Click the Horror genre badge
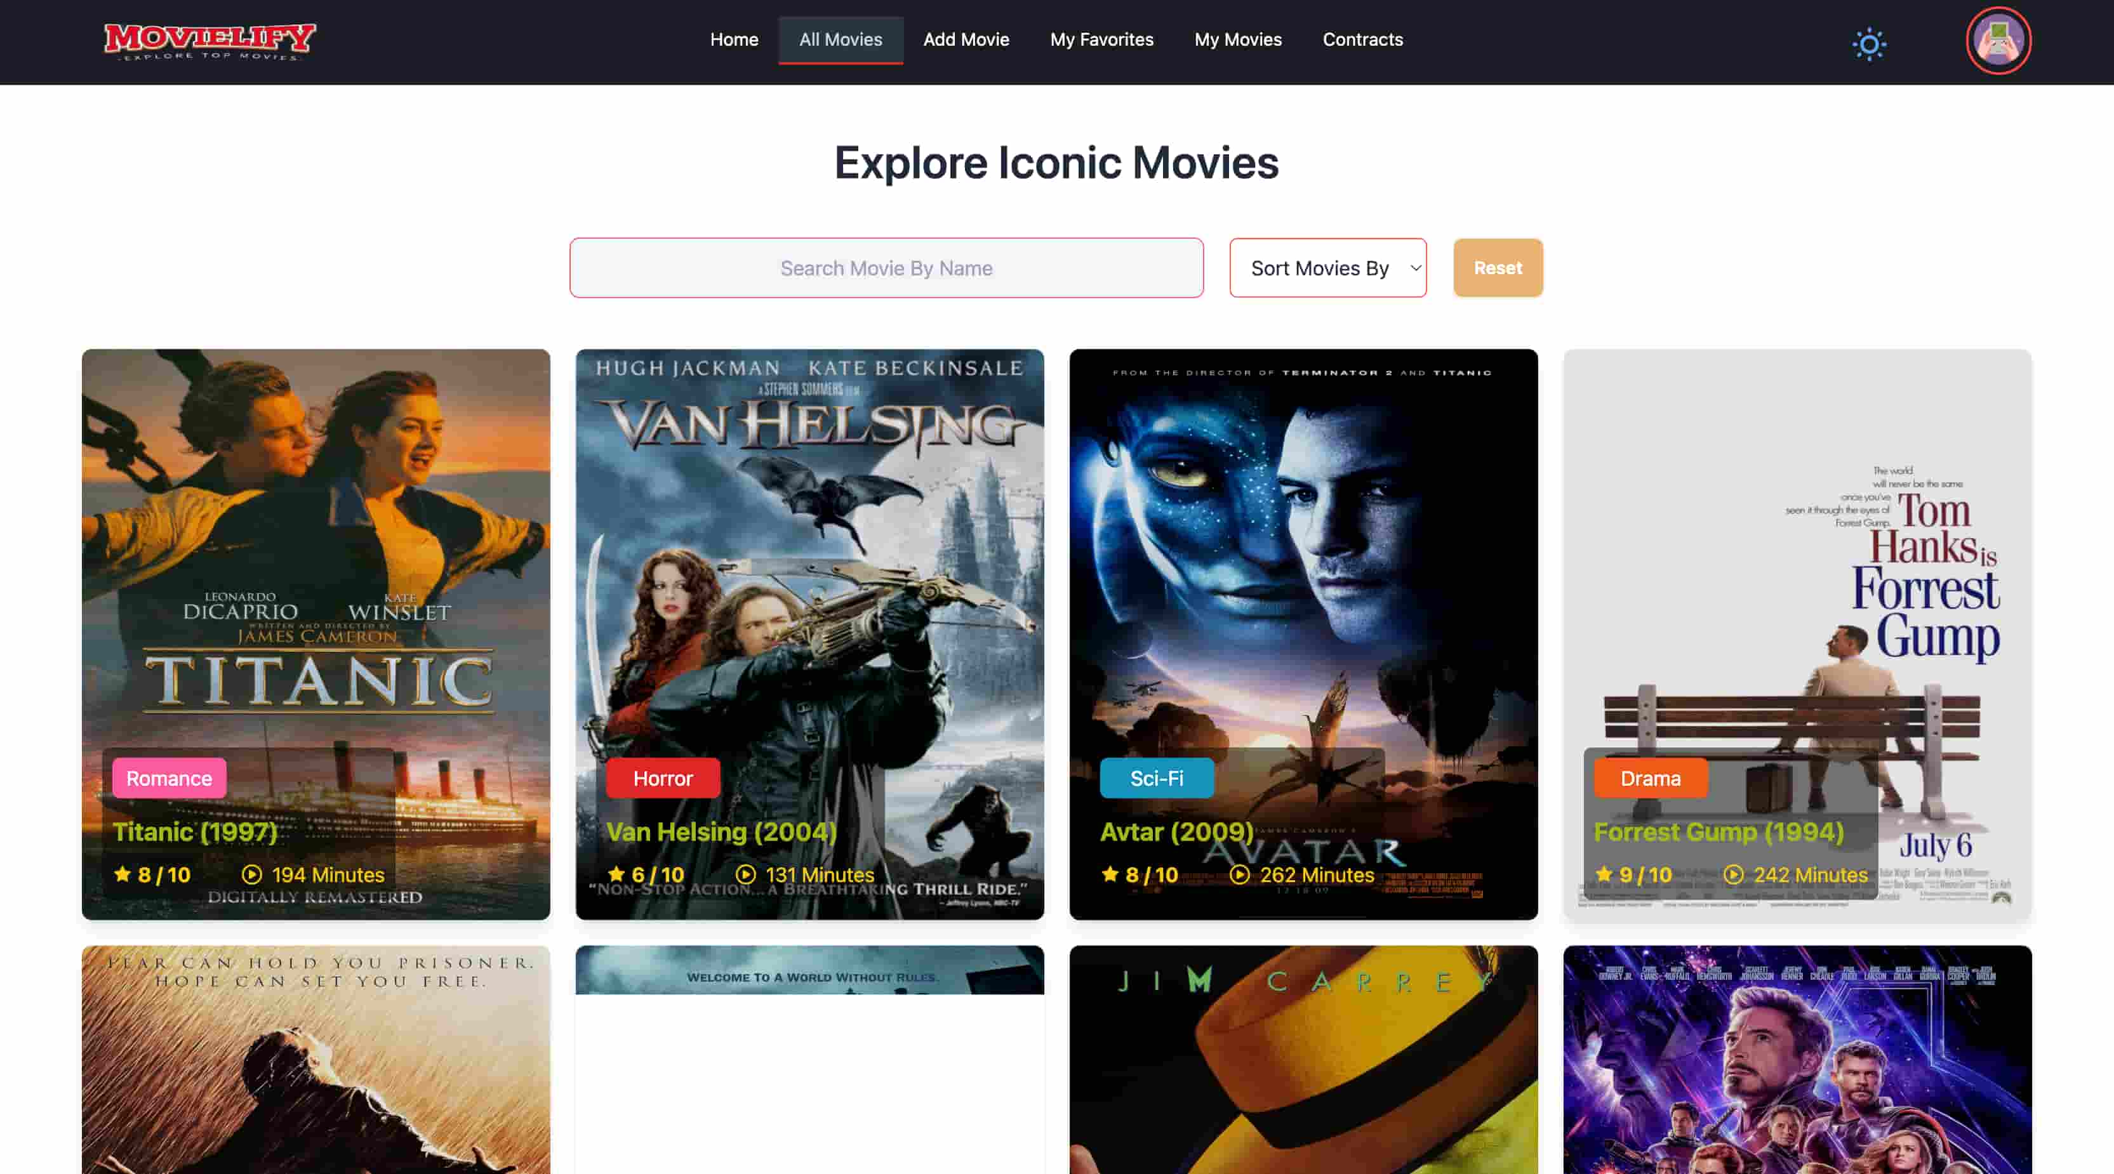 click(663, 778)
